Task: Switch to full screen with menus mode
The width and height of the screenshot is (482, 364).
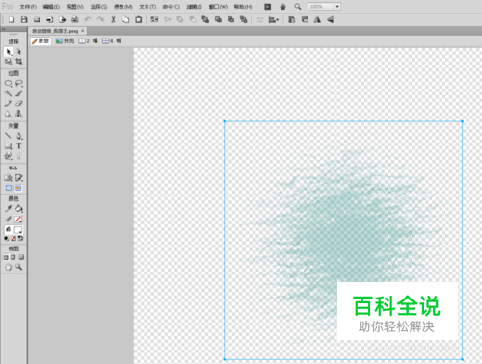Action: 13,257
